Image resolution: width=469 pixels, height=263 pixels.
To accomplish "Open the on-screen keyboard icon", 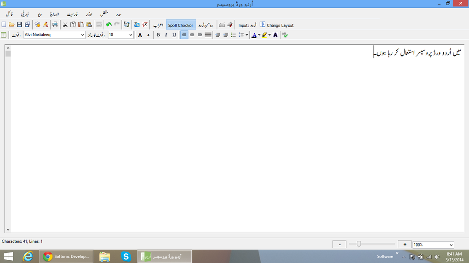I will point(222,24).
